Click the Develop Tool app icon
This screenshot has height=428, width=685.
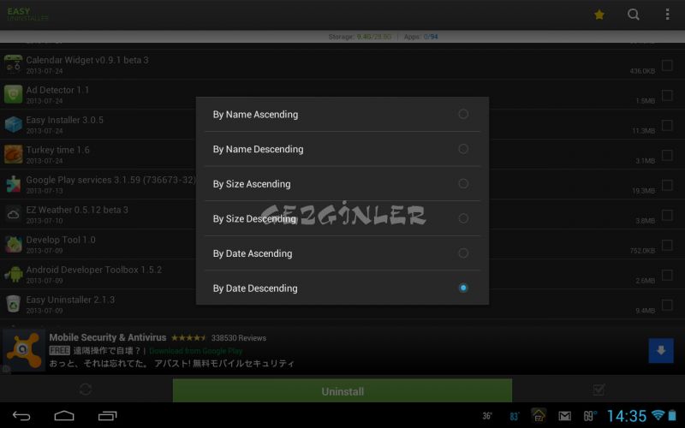pyautogui.click(x=13, y=244)
